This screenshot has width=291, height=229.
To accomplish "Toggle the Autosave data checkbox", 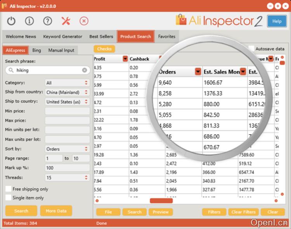I will pyautogui.click(x=251, y=49).
